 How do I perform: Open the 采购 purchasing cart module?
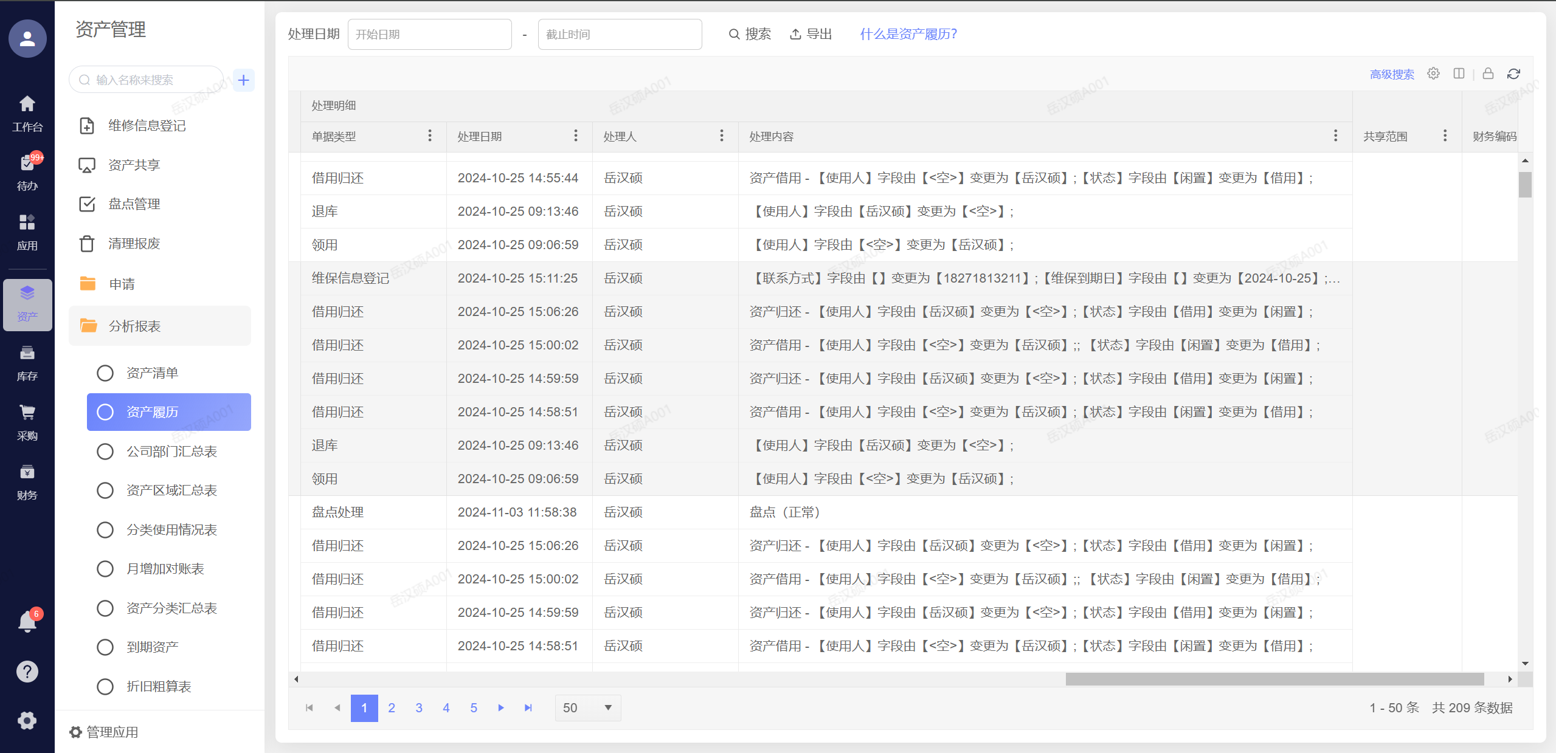(27, 422)
